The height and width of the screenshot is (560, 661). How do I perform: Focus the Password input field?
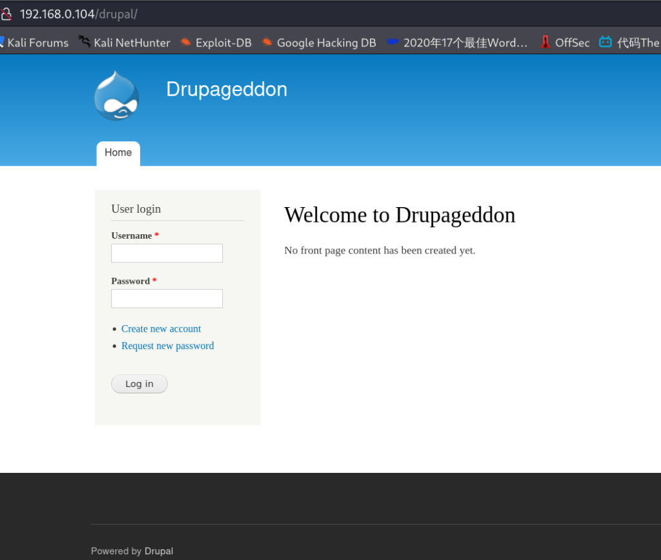167,299
